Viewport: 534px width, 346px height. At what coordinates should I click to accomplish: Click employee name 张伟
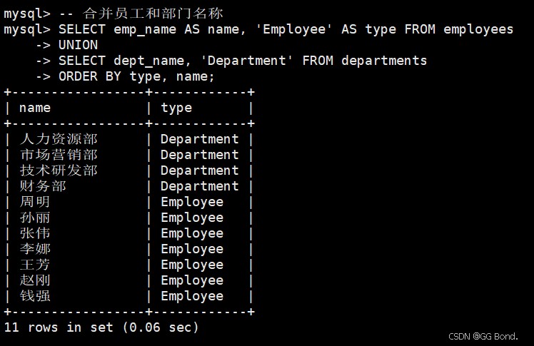(x=35, y=233)
